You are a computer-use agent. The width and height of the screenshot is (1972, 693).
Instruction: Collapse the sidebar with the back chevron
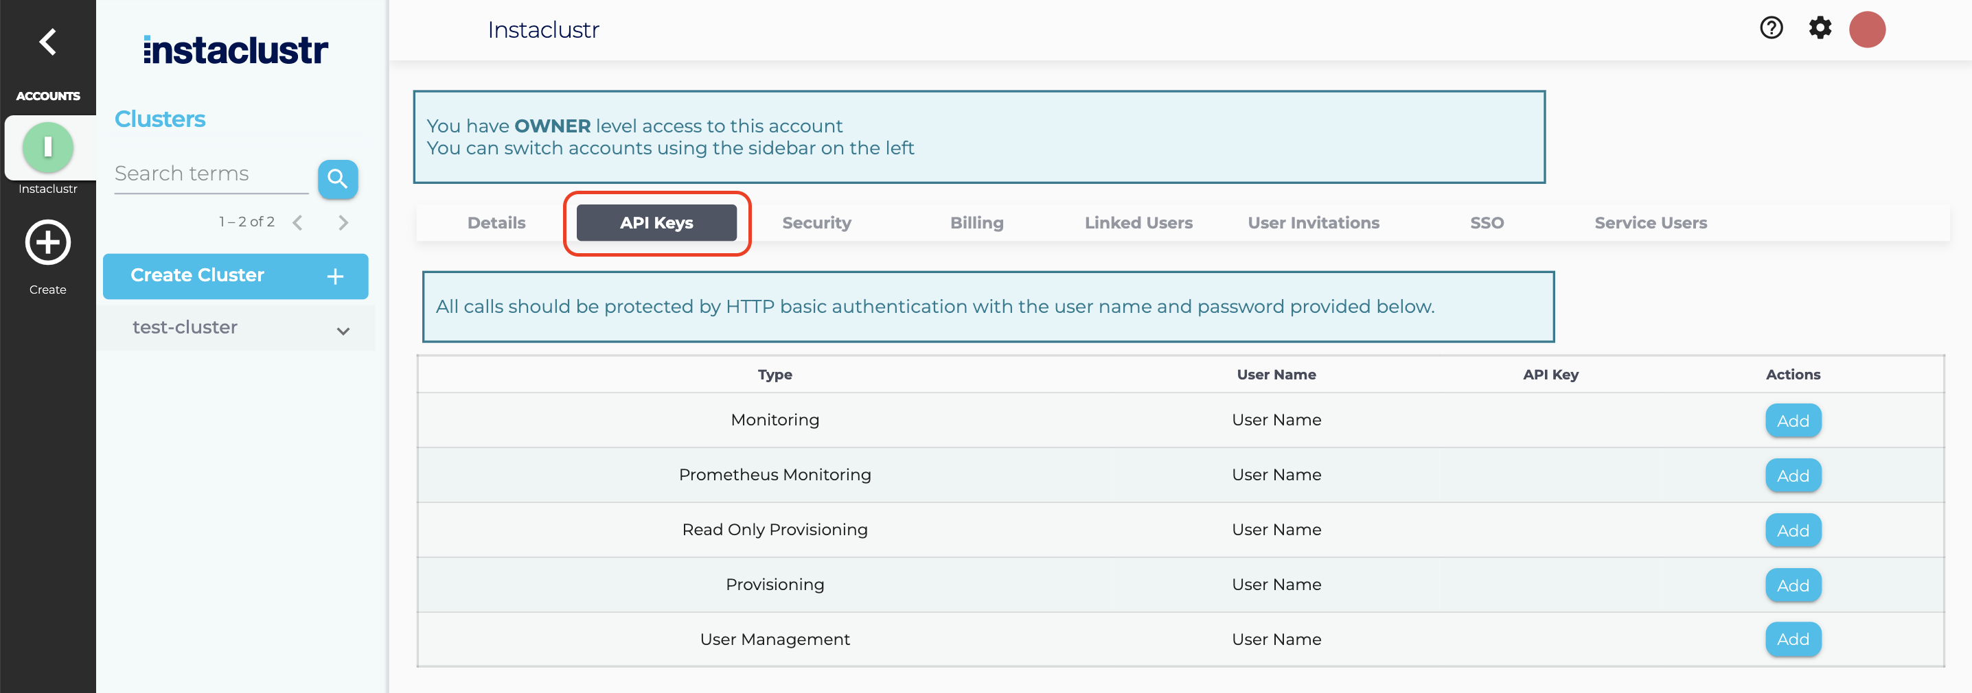47,42
